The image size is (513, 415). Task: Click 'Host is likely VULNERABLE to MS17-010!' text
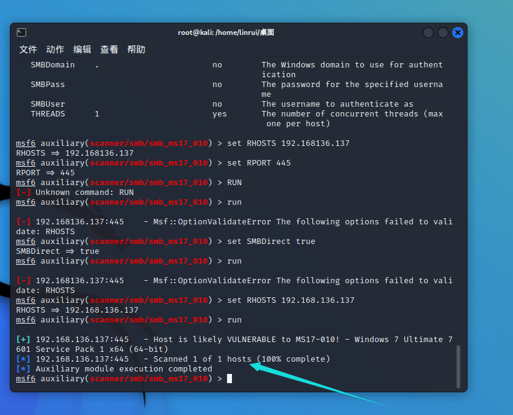246,339
